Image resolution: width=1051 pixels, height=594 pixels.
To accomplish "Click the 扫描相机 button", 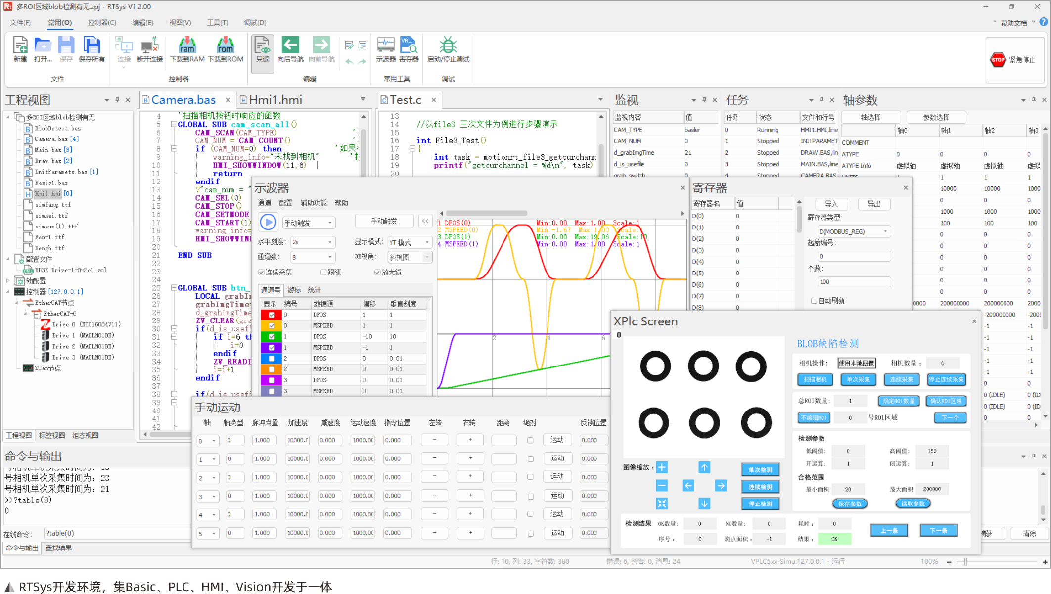I will pos(815,380).
